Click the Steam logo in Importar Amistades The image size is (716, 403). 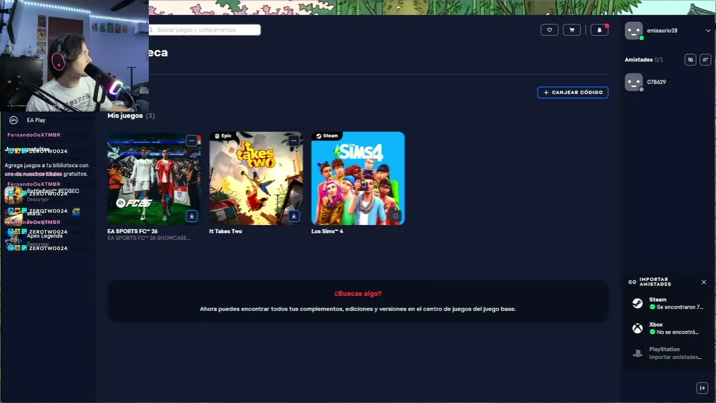(x=637, y=303)
